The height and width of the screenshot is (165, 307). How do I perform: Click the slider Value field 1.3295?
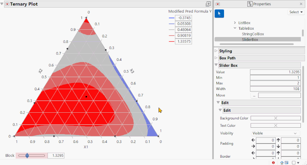tap(275, 72)
